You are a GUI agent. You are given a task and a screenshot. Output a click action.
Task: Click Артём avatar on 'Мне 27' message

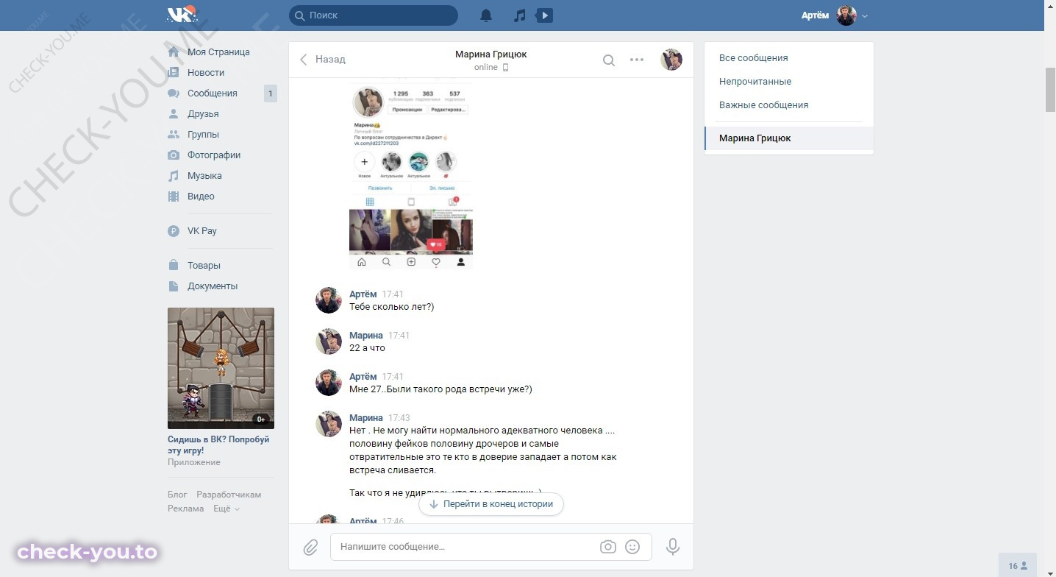329,383
